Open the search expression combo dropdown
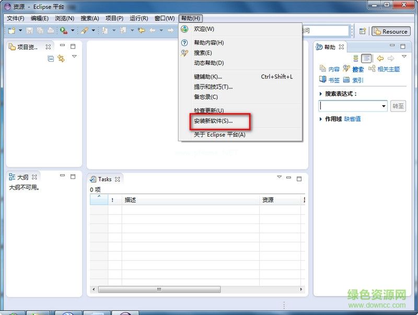This screenshot has height=315, width=418. (x=383, y=106)
